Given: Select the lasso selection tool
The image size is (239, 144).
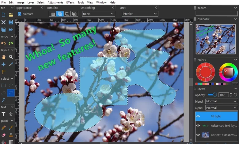Looking at the screenshot, I should point(11,93).
